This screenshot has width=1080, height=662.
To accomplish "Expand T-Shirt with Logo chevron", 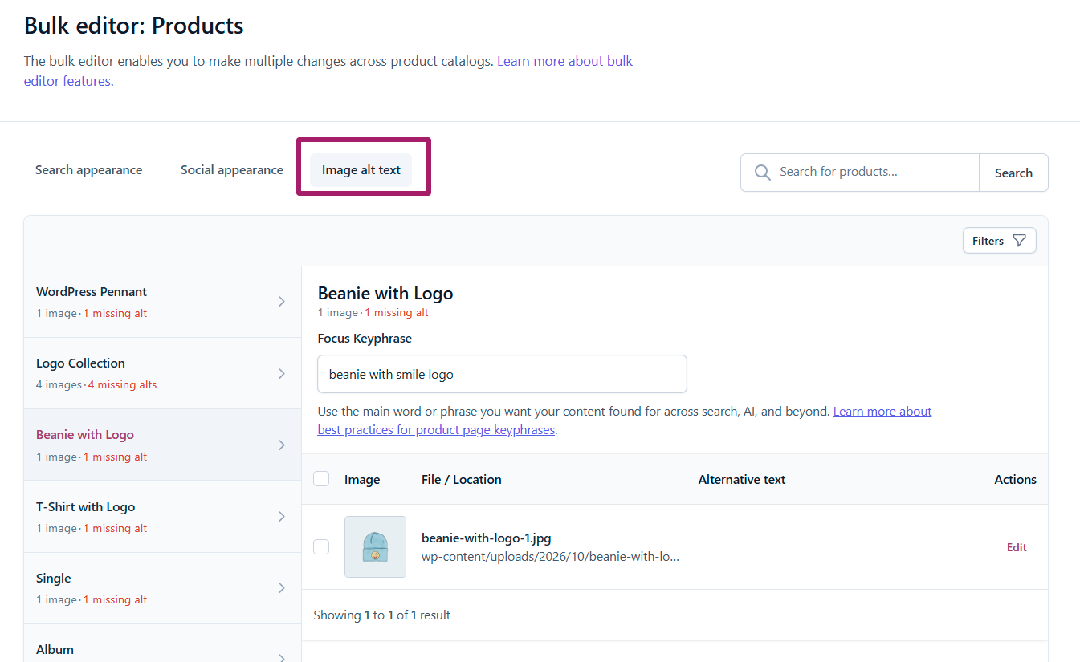I will [x=281, y=516].
